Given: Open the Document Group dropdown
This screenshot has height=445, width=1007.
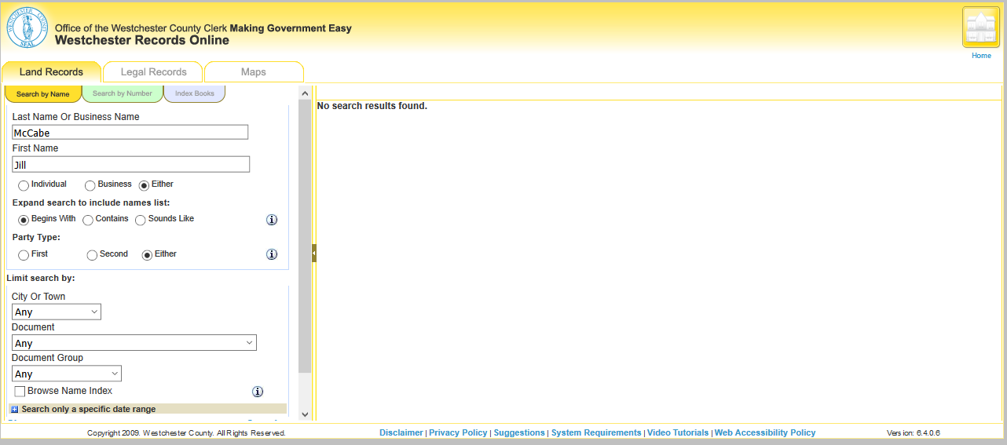Looking at the screenshot, I should point(67,374).
